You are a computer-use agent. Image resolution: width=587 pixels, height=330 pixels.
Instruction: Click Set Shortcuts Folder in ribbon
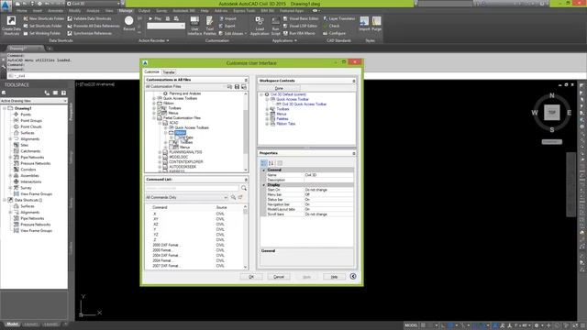click(x=43, y=26)
